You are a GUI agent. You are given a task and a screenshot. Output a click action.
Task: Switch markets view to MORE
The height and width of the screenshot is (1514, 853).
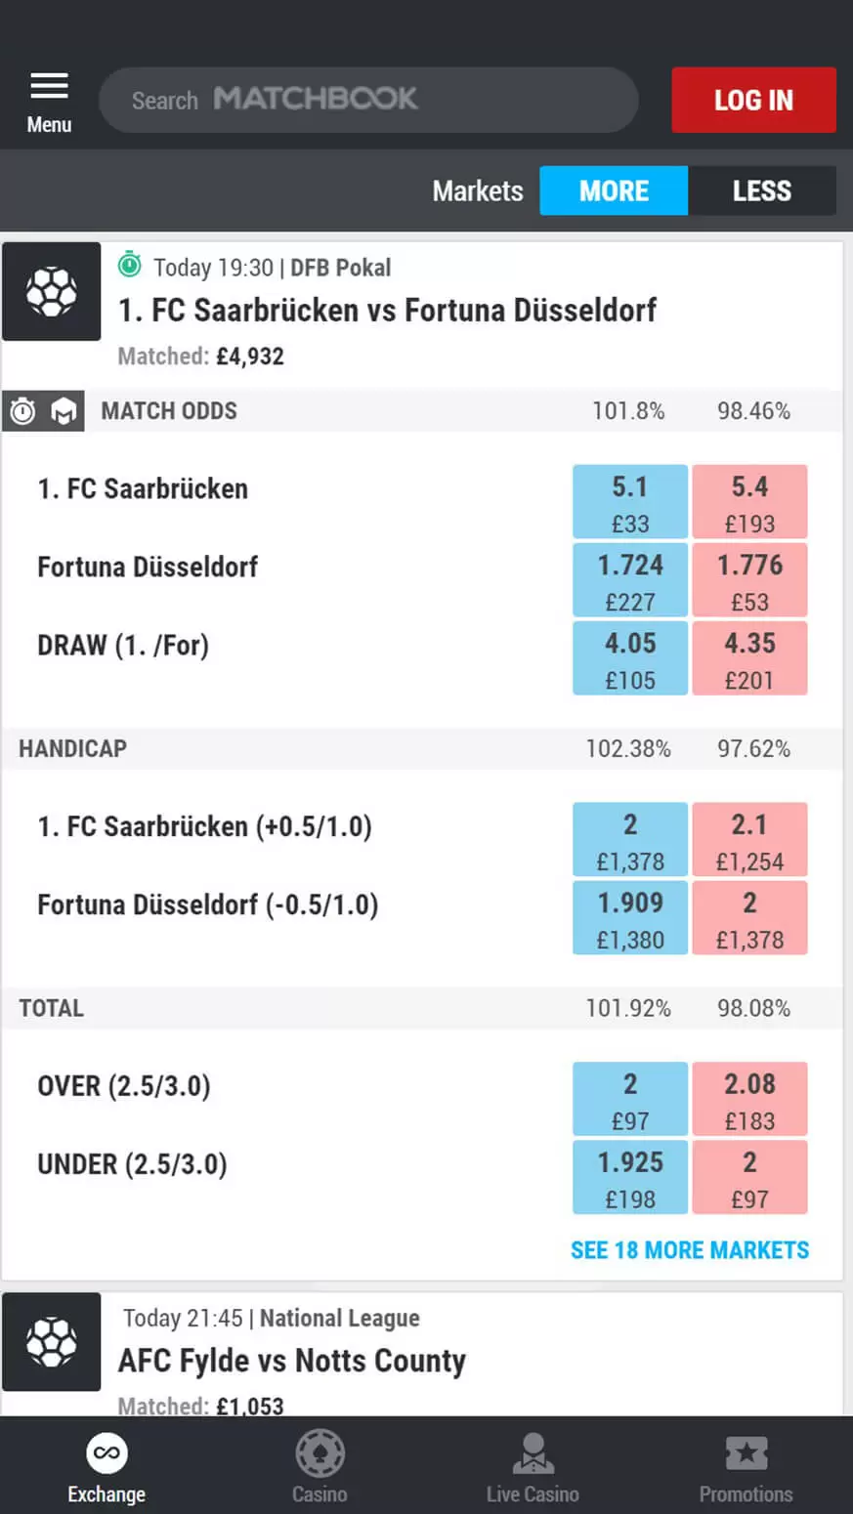point(614,190)
